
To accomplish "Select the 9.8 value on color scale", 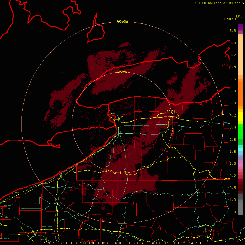I will (x=233, y=30).
